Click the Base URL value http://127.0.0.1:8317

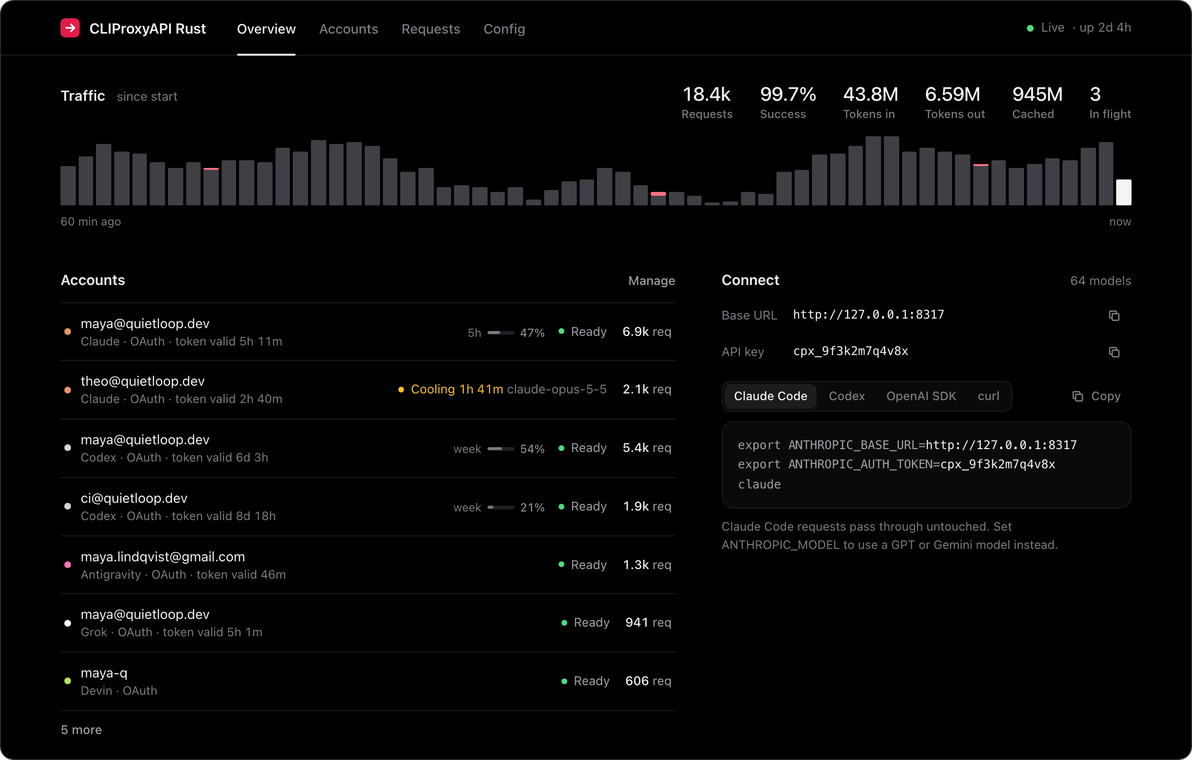coord(868,315)
